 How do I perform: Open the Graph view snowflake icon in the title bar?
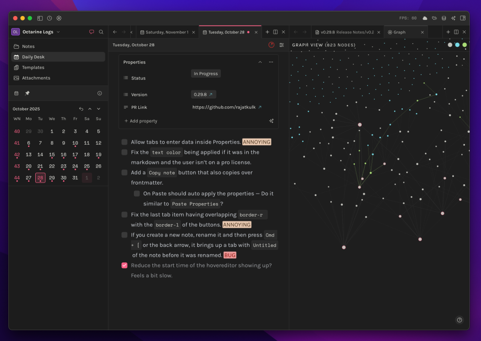59,18
